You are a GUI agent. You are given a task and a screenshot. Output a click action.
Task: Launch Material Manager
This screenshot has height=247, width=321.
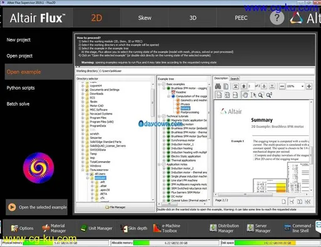pos(54,228)
